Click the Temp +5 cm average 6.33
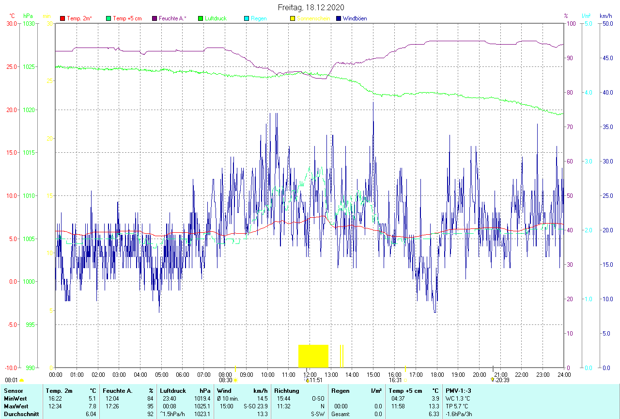The height and width of the screenshot is (419, 620). tap(434, 414)
